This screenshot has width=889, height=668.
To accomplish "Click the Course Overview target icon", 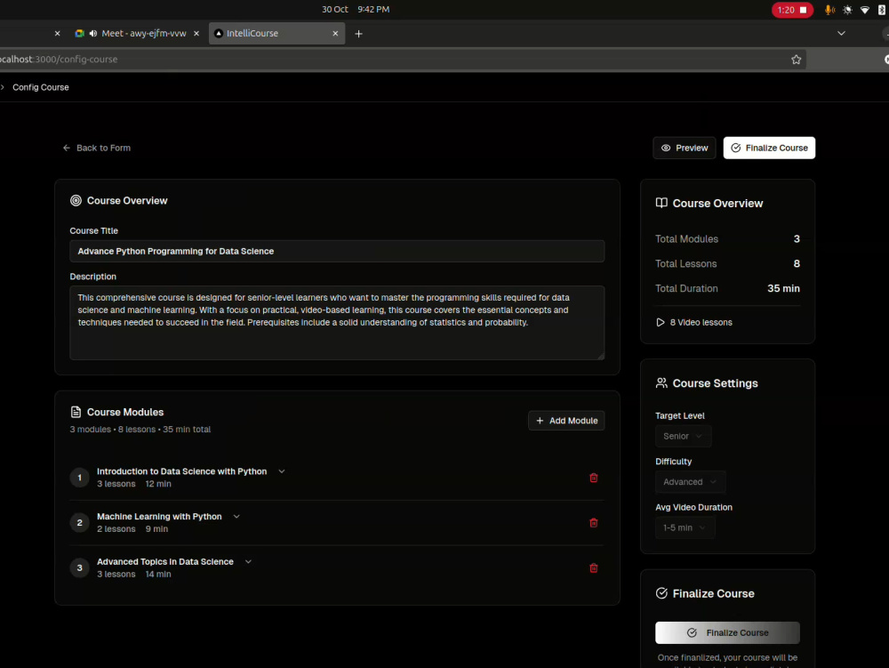I will coord(76,201).
